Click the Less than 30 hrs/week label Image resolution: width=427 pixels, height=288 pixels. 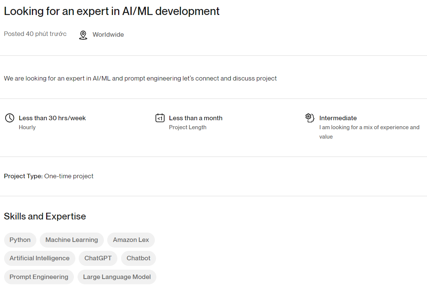(52, 118)
